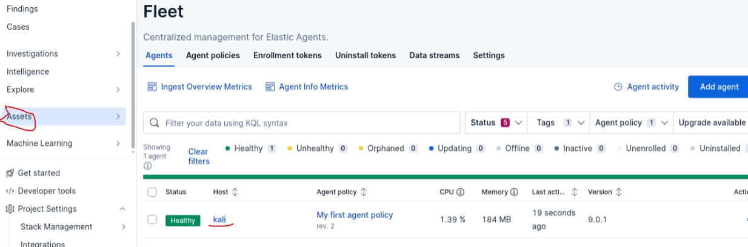
Task: Click the Healthy status badge on kali row
Action: [x=182, y=220]
